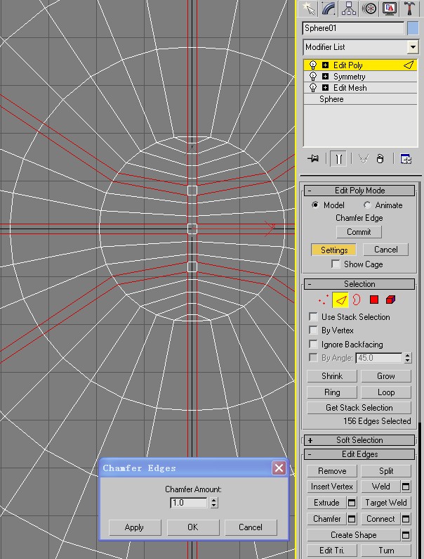This screenshot has height=559, width=424.
Task: Enable Use Stack Selection checkbox
Action: (313, 317)
